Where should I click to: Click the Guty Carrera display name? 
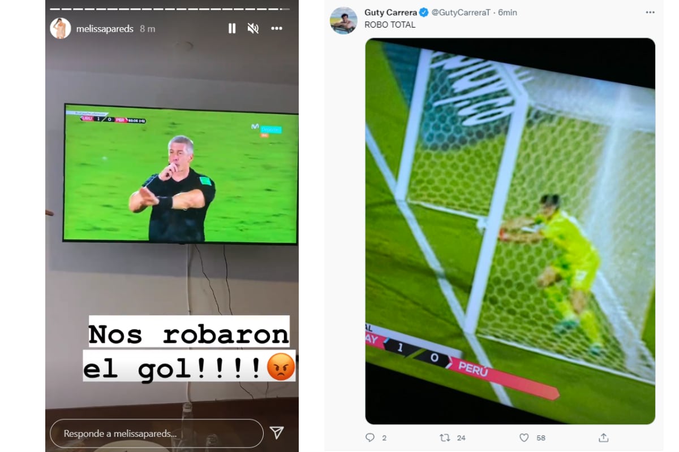click(x=390, y=12)
